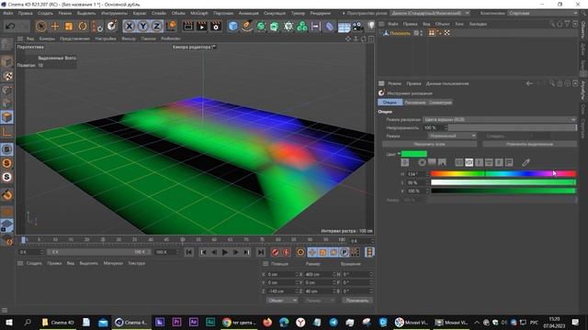Click the Size X field showing 400 cm

coord(320,274)
